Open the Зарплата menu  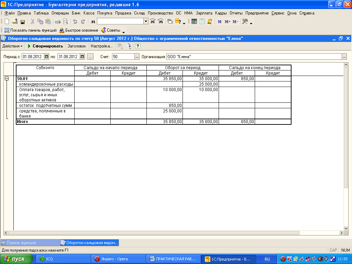coord(204,13)
